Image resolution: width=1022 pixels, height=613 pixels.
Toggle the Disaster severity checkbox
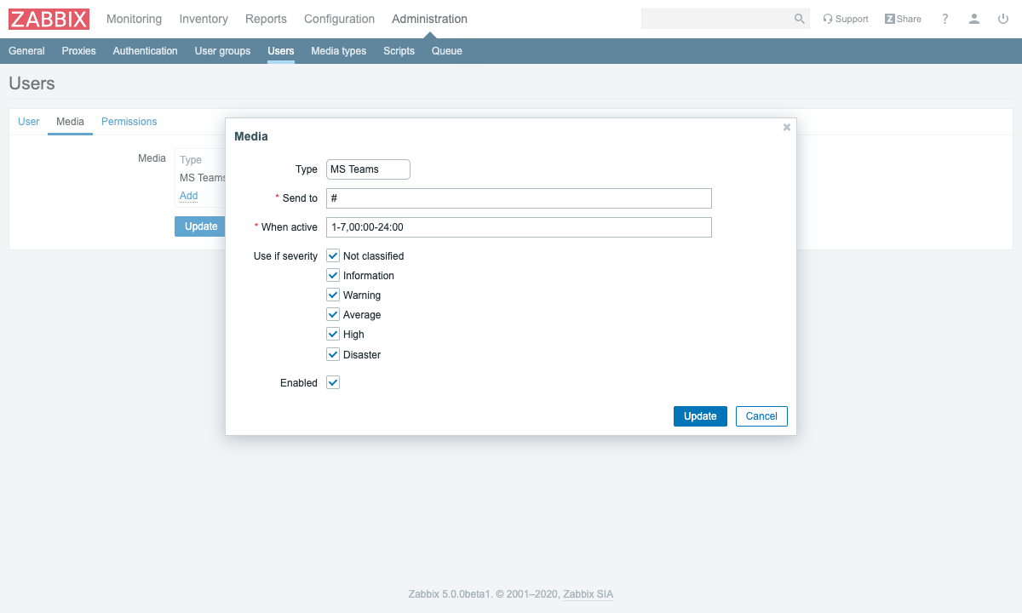pos(333,354)
